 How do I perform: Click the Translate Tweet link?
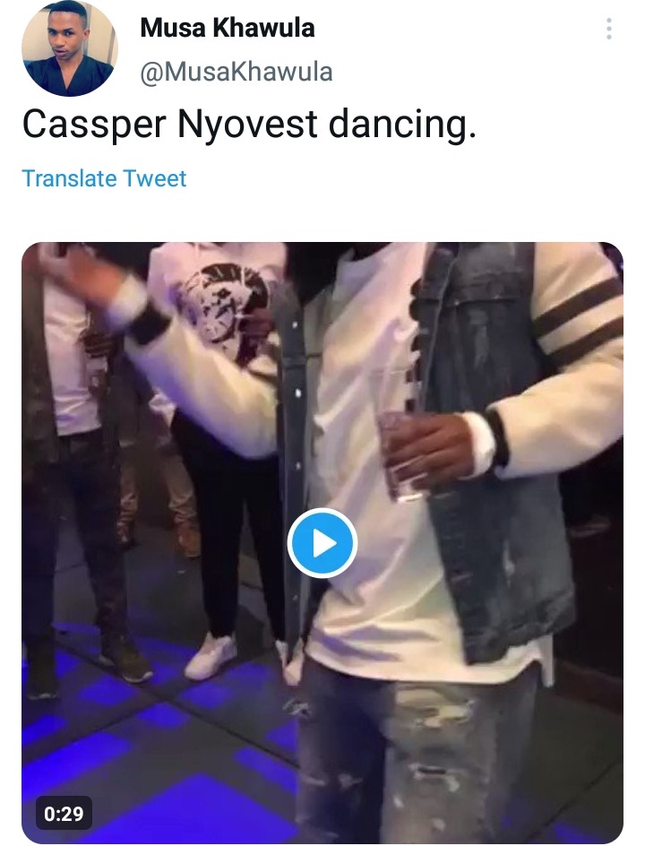104,178
